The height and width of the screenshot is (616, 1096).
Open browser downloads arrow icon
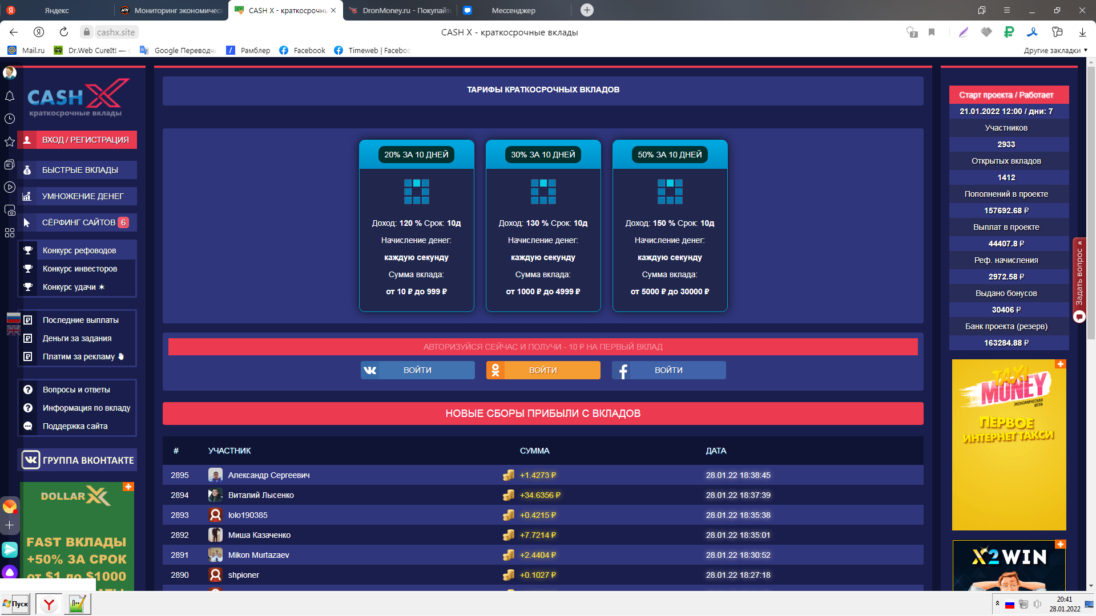(1082, 33)
